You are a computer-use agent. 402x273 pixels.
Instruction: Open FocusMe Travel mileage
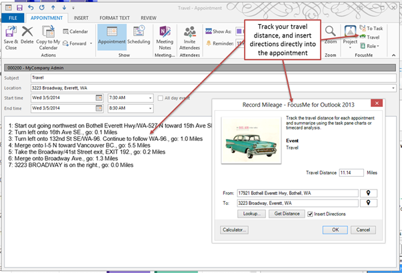click(369, 37)
